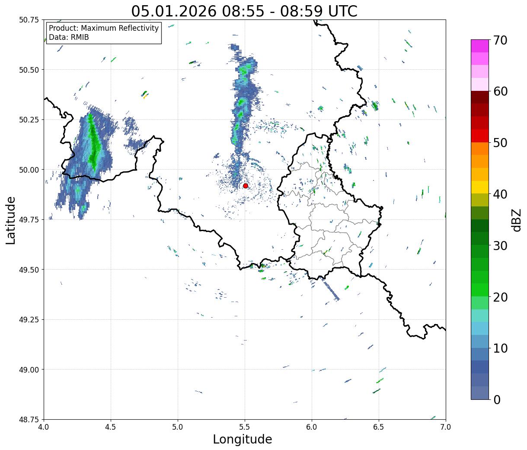Image resolution: width=527 pixels, height=450 pixels.
Task: Click the 20 value on the colorbar
Action: tap(501, 297)
